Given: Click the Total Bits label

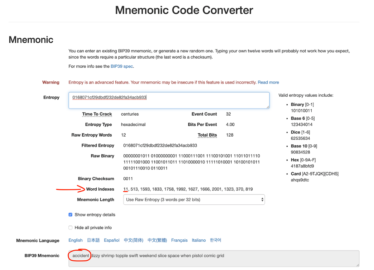Looking at the screenshot, I should (207, 135).
